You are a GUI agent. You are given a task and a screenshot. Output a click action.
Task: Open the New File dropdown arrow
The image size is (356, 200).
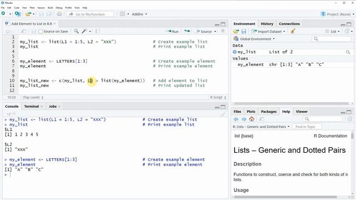coord(10,14)
